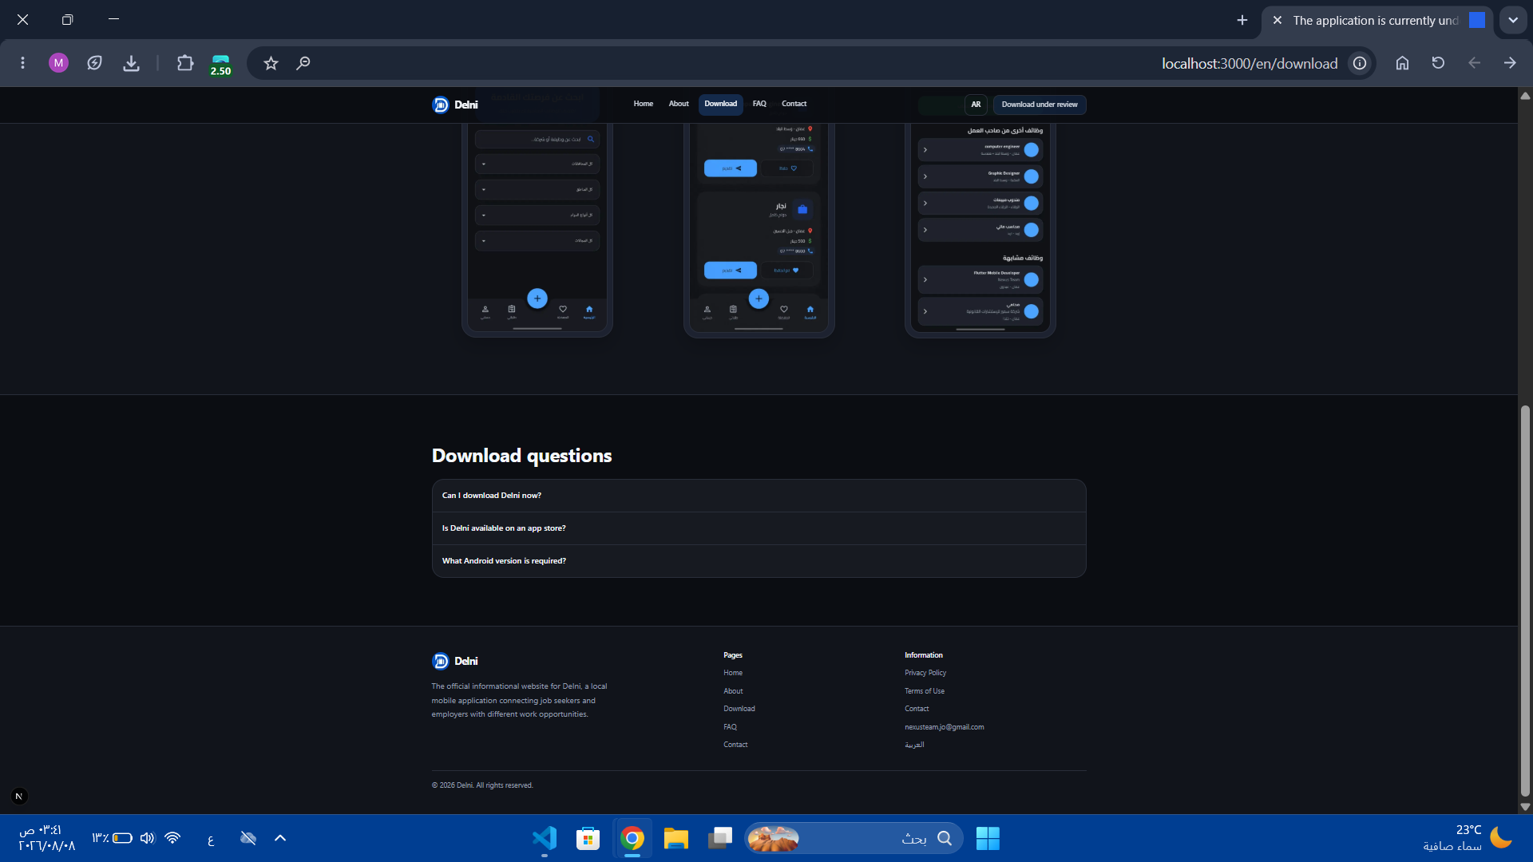Open footer Download link
This screenshot has width=1533, height=862.
tap(739, 709)
